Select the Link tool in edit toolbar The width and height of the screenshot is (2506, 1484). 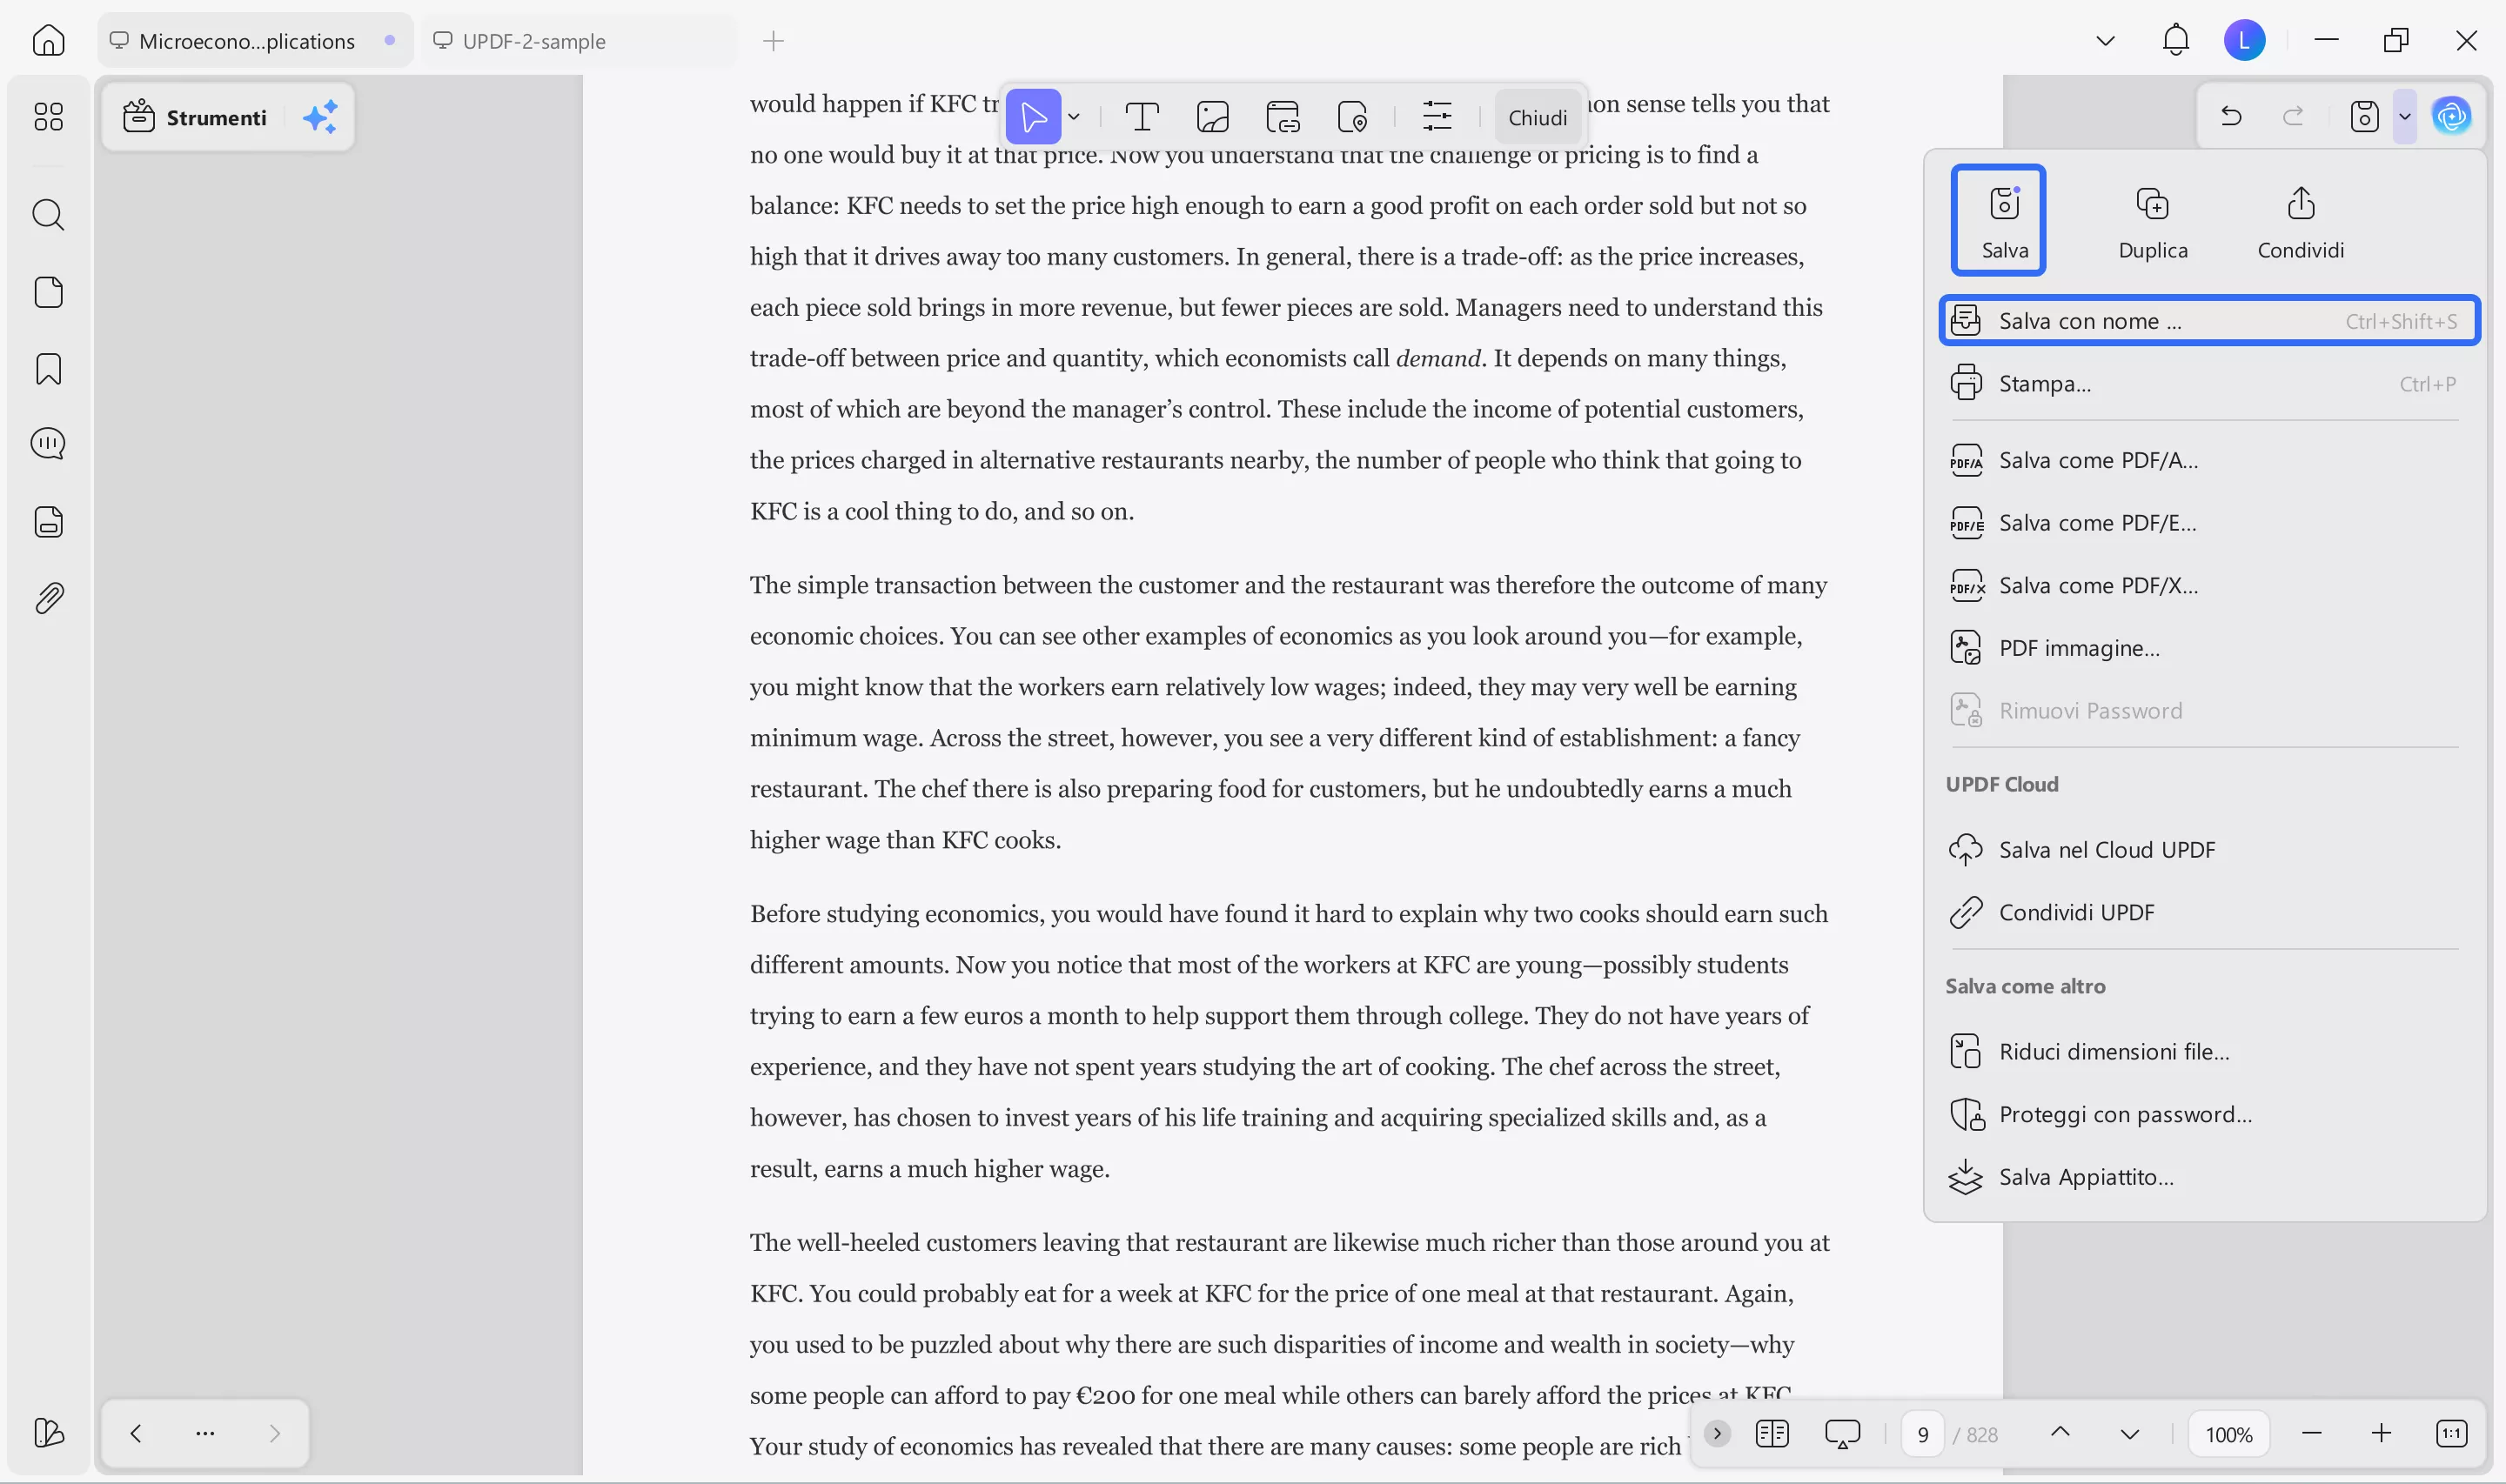click(1282, 117)
